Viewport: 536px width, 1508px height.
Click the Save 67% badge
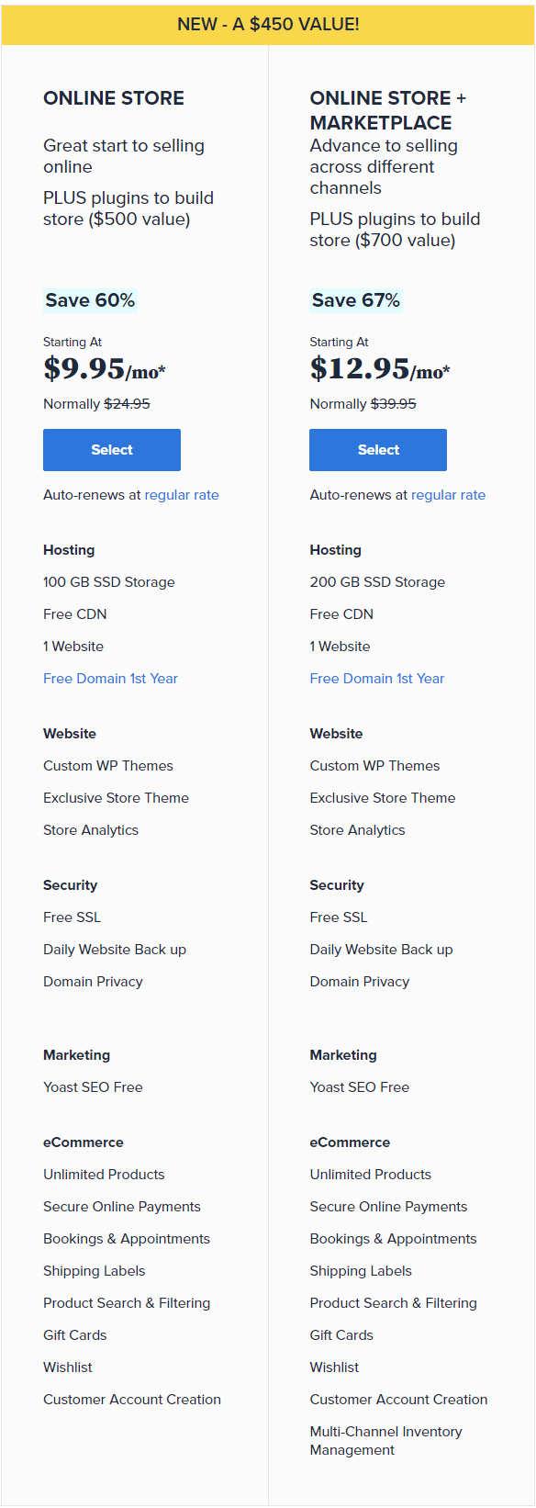point(356,300)
